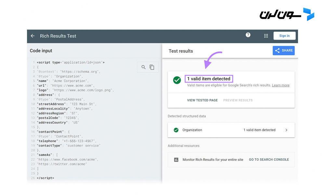
Task: Click the "addressCountry" line in the code
Action: 58,123
